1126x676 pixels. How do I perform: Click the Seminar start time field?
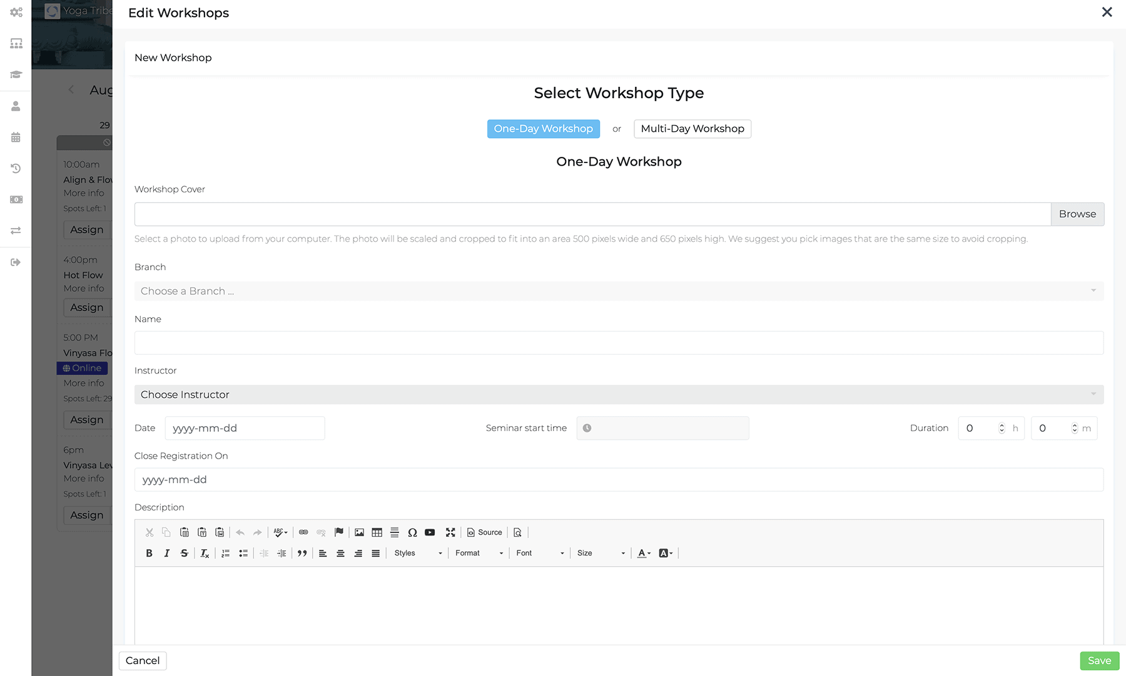(663, 429)
